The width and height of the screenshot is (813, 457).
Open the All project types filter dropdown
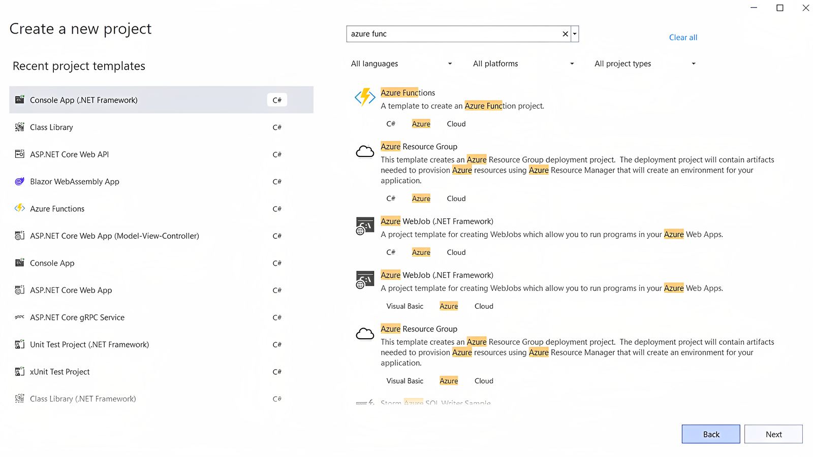coord(645,63)
